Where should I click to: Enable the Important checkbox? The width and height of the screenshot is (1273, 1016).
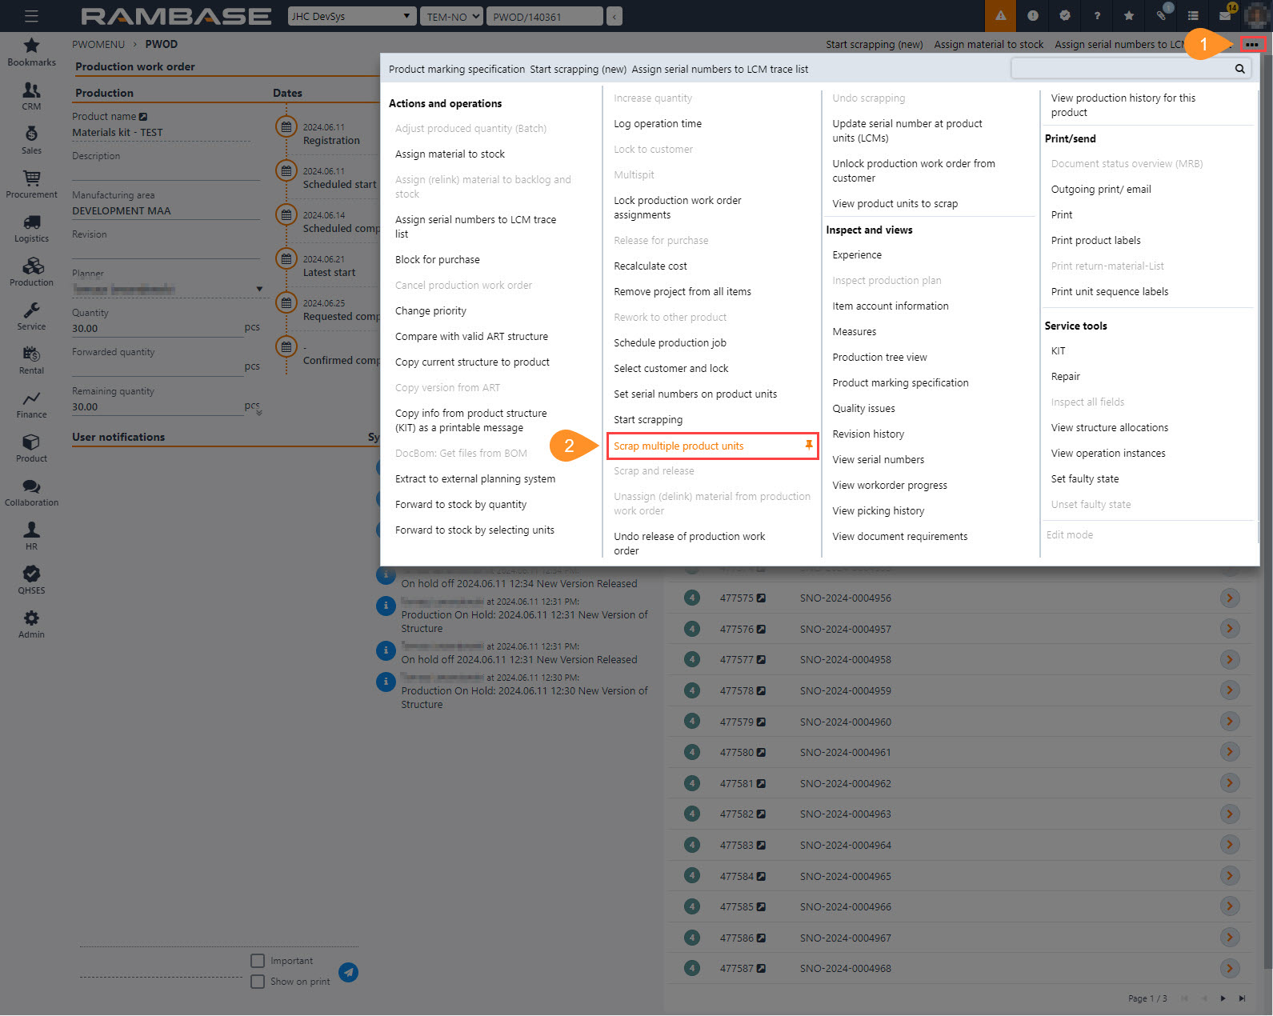pyautogui.click(x=258, y=961)
